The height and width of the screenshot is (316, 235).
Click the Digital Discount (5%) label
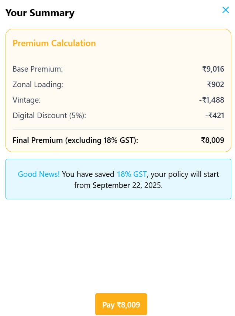point(49,116)
